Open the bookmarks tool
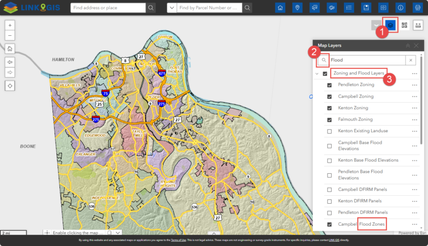The height and width of the screenshot is (246, 428). point(366,7)
